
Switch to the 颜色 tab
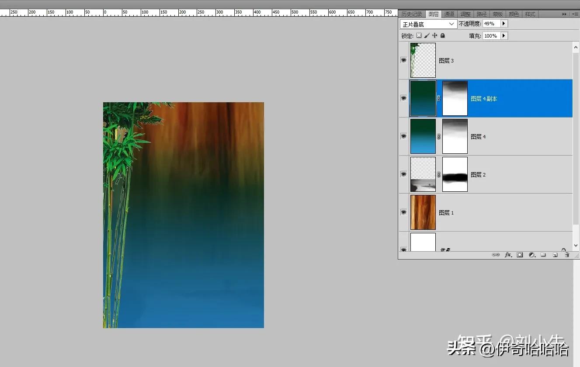pyautogui.click(x=514, y=14)
